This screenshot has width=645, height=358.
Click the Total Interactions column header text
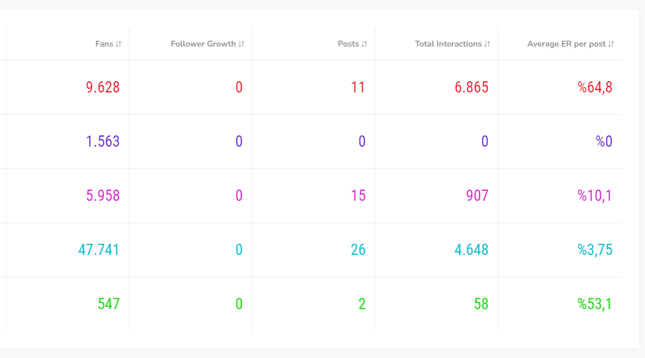click(x=448, y=44)
